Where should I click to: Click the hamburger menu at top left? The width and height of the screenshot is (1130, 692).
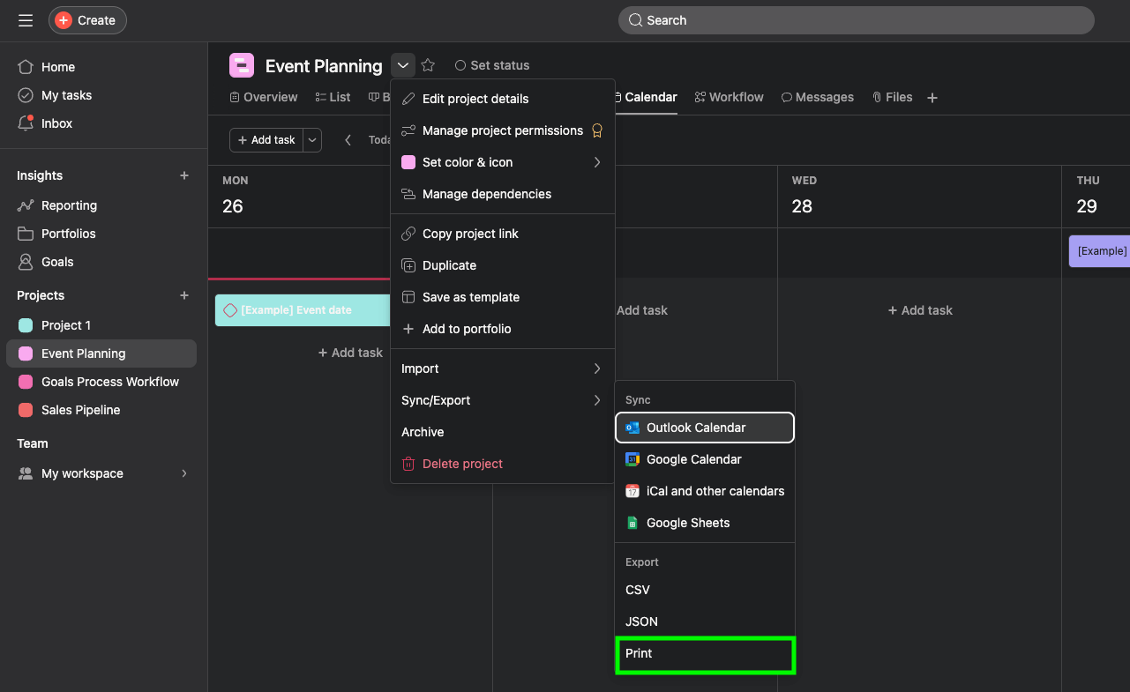25,19
